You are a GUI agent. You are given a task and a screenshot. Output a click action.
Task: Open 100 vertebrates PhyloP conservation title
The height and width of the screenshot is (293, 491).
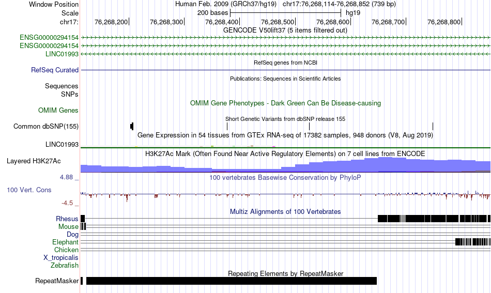[x=285, y=177]
